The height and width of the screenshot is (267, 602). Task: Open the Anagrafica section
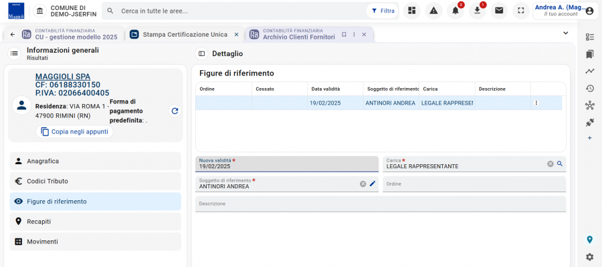[x=95, y=162]
